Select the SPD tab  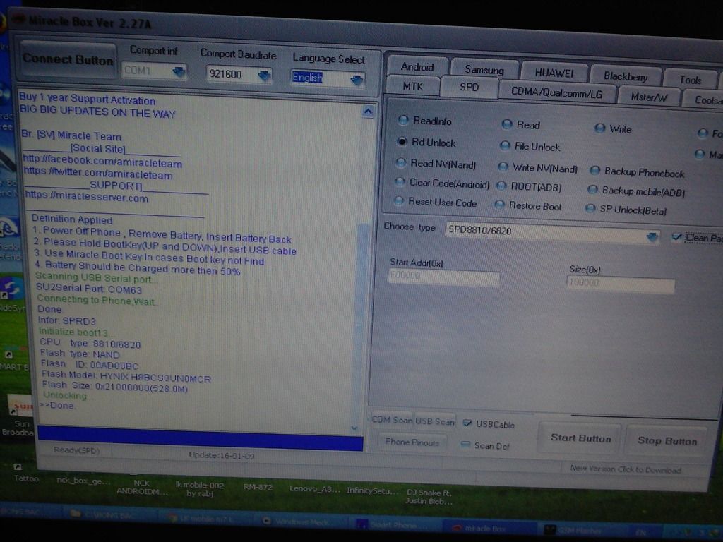point(469,87)
